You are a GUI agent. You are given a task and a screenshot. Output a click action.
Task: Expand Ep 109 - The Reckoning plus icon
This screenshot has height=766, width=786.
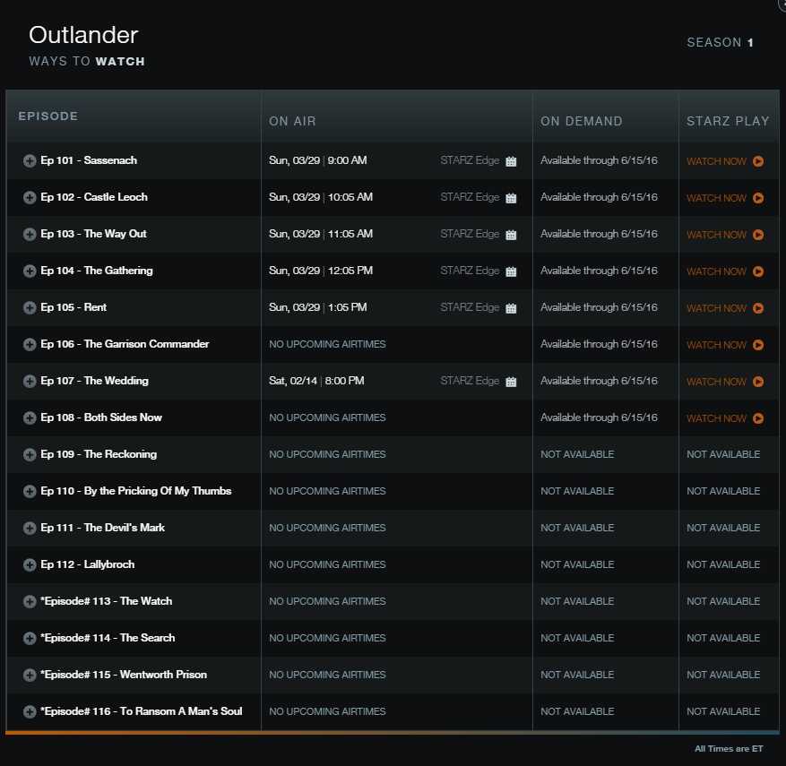tap(30, 454)
